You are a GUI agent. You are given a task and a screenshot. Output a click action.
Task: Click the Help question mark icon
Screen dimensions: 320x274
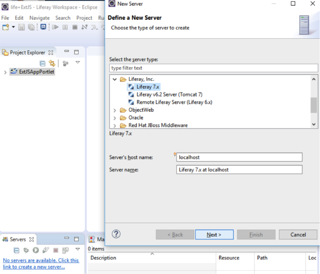[116, 234]
